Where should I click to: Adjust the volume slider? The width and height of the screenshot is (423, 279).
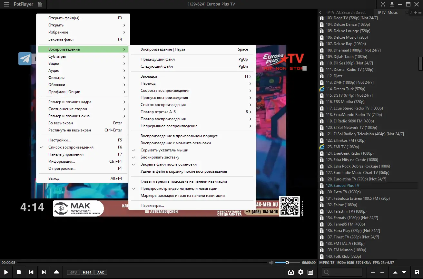[287, 263]
